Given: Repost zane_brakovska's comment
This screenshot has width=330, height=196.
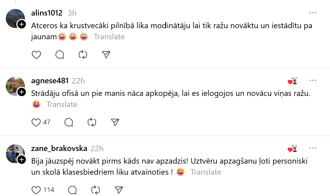Looking at the screenshot, I should click(95, 190).
